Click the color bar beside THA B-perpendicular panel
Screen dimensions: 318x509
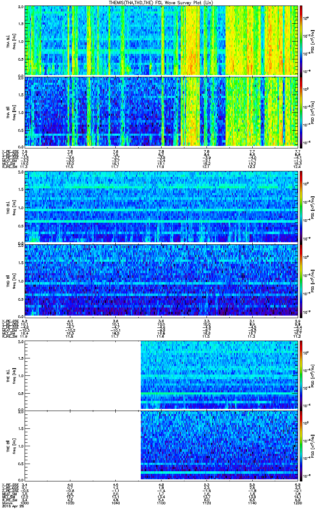[301, 40]
